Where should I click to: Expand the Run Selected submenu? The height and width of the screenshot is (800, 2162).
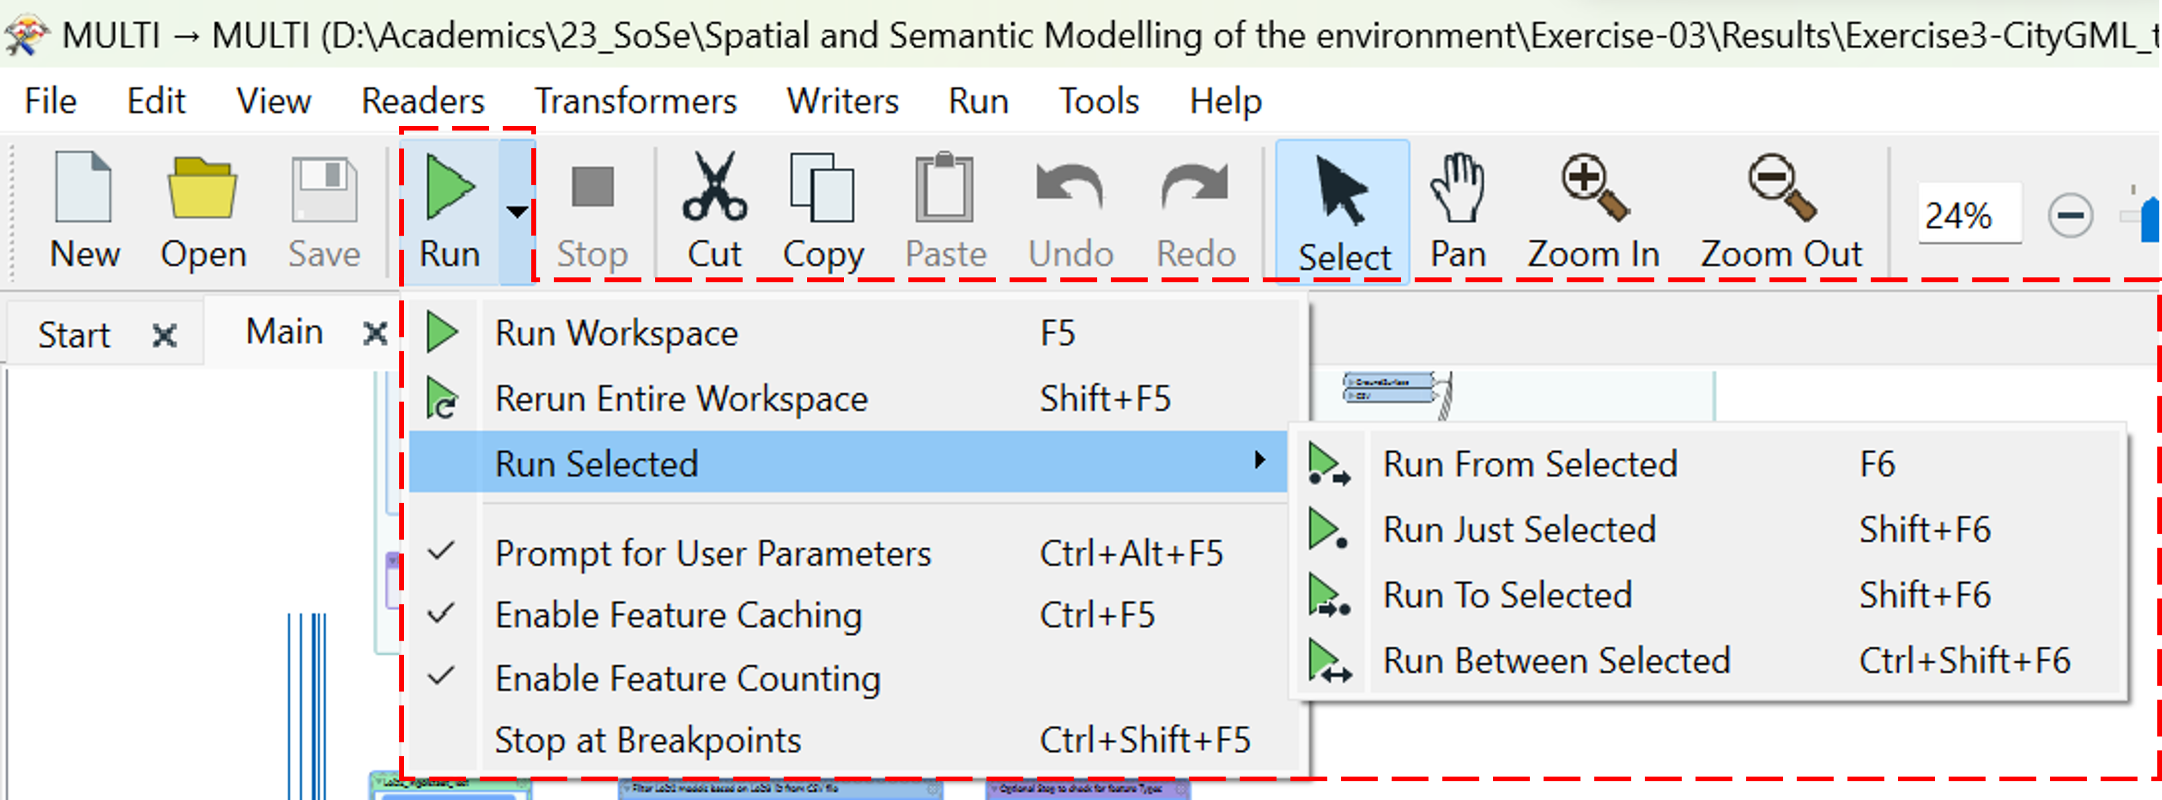point(849,462)
